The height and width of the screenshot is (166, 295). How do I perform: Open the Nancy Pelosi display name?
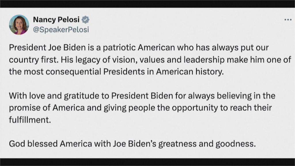56,19
